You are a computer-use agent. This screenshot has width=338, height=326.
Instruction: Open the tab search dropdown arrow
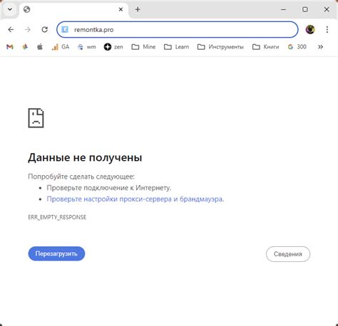point(10,9)
